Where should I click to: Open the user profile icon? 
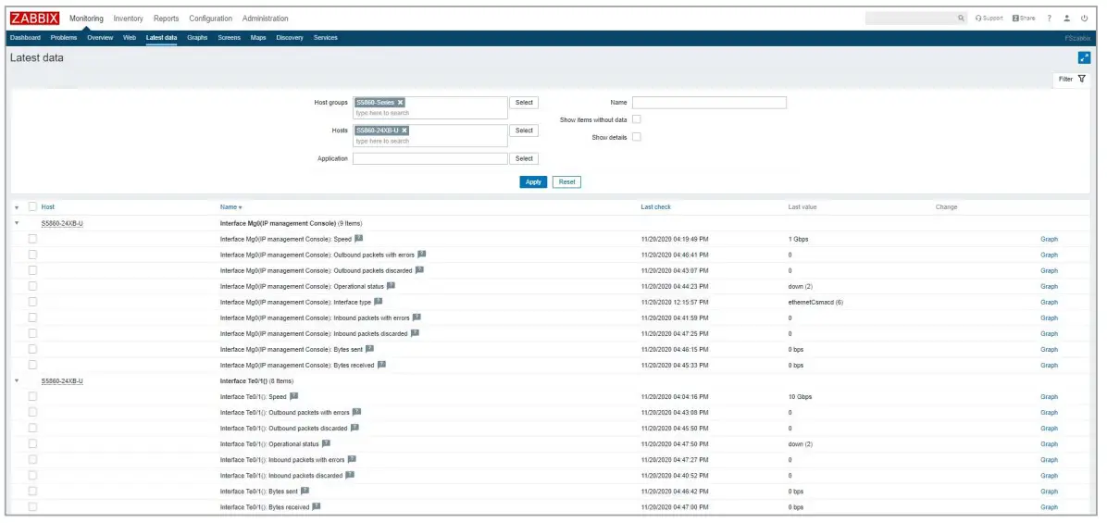pyautogui.click(x=1067, y=19)
